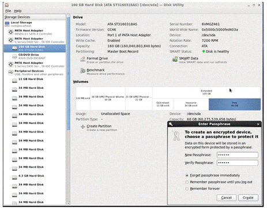The image size is (267, 210).
Task: Select the Free 60 GB block
Action: pyautogui.click(x=235, y=104)
